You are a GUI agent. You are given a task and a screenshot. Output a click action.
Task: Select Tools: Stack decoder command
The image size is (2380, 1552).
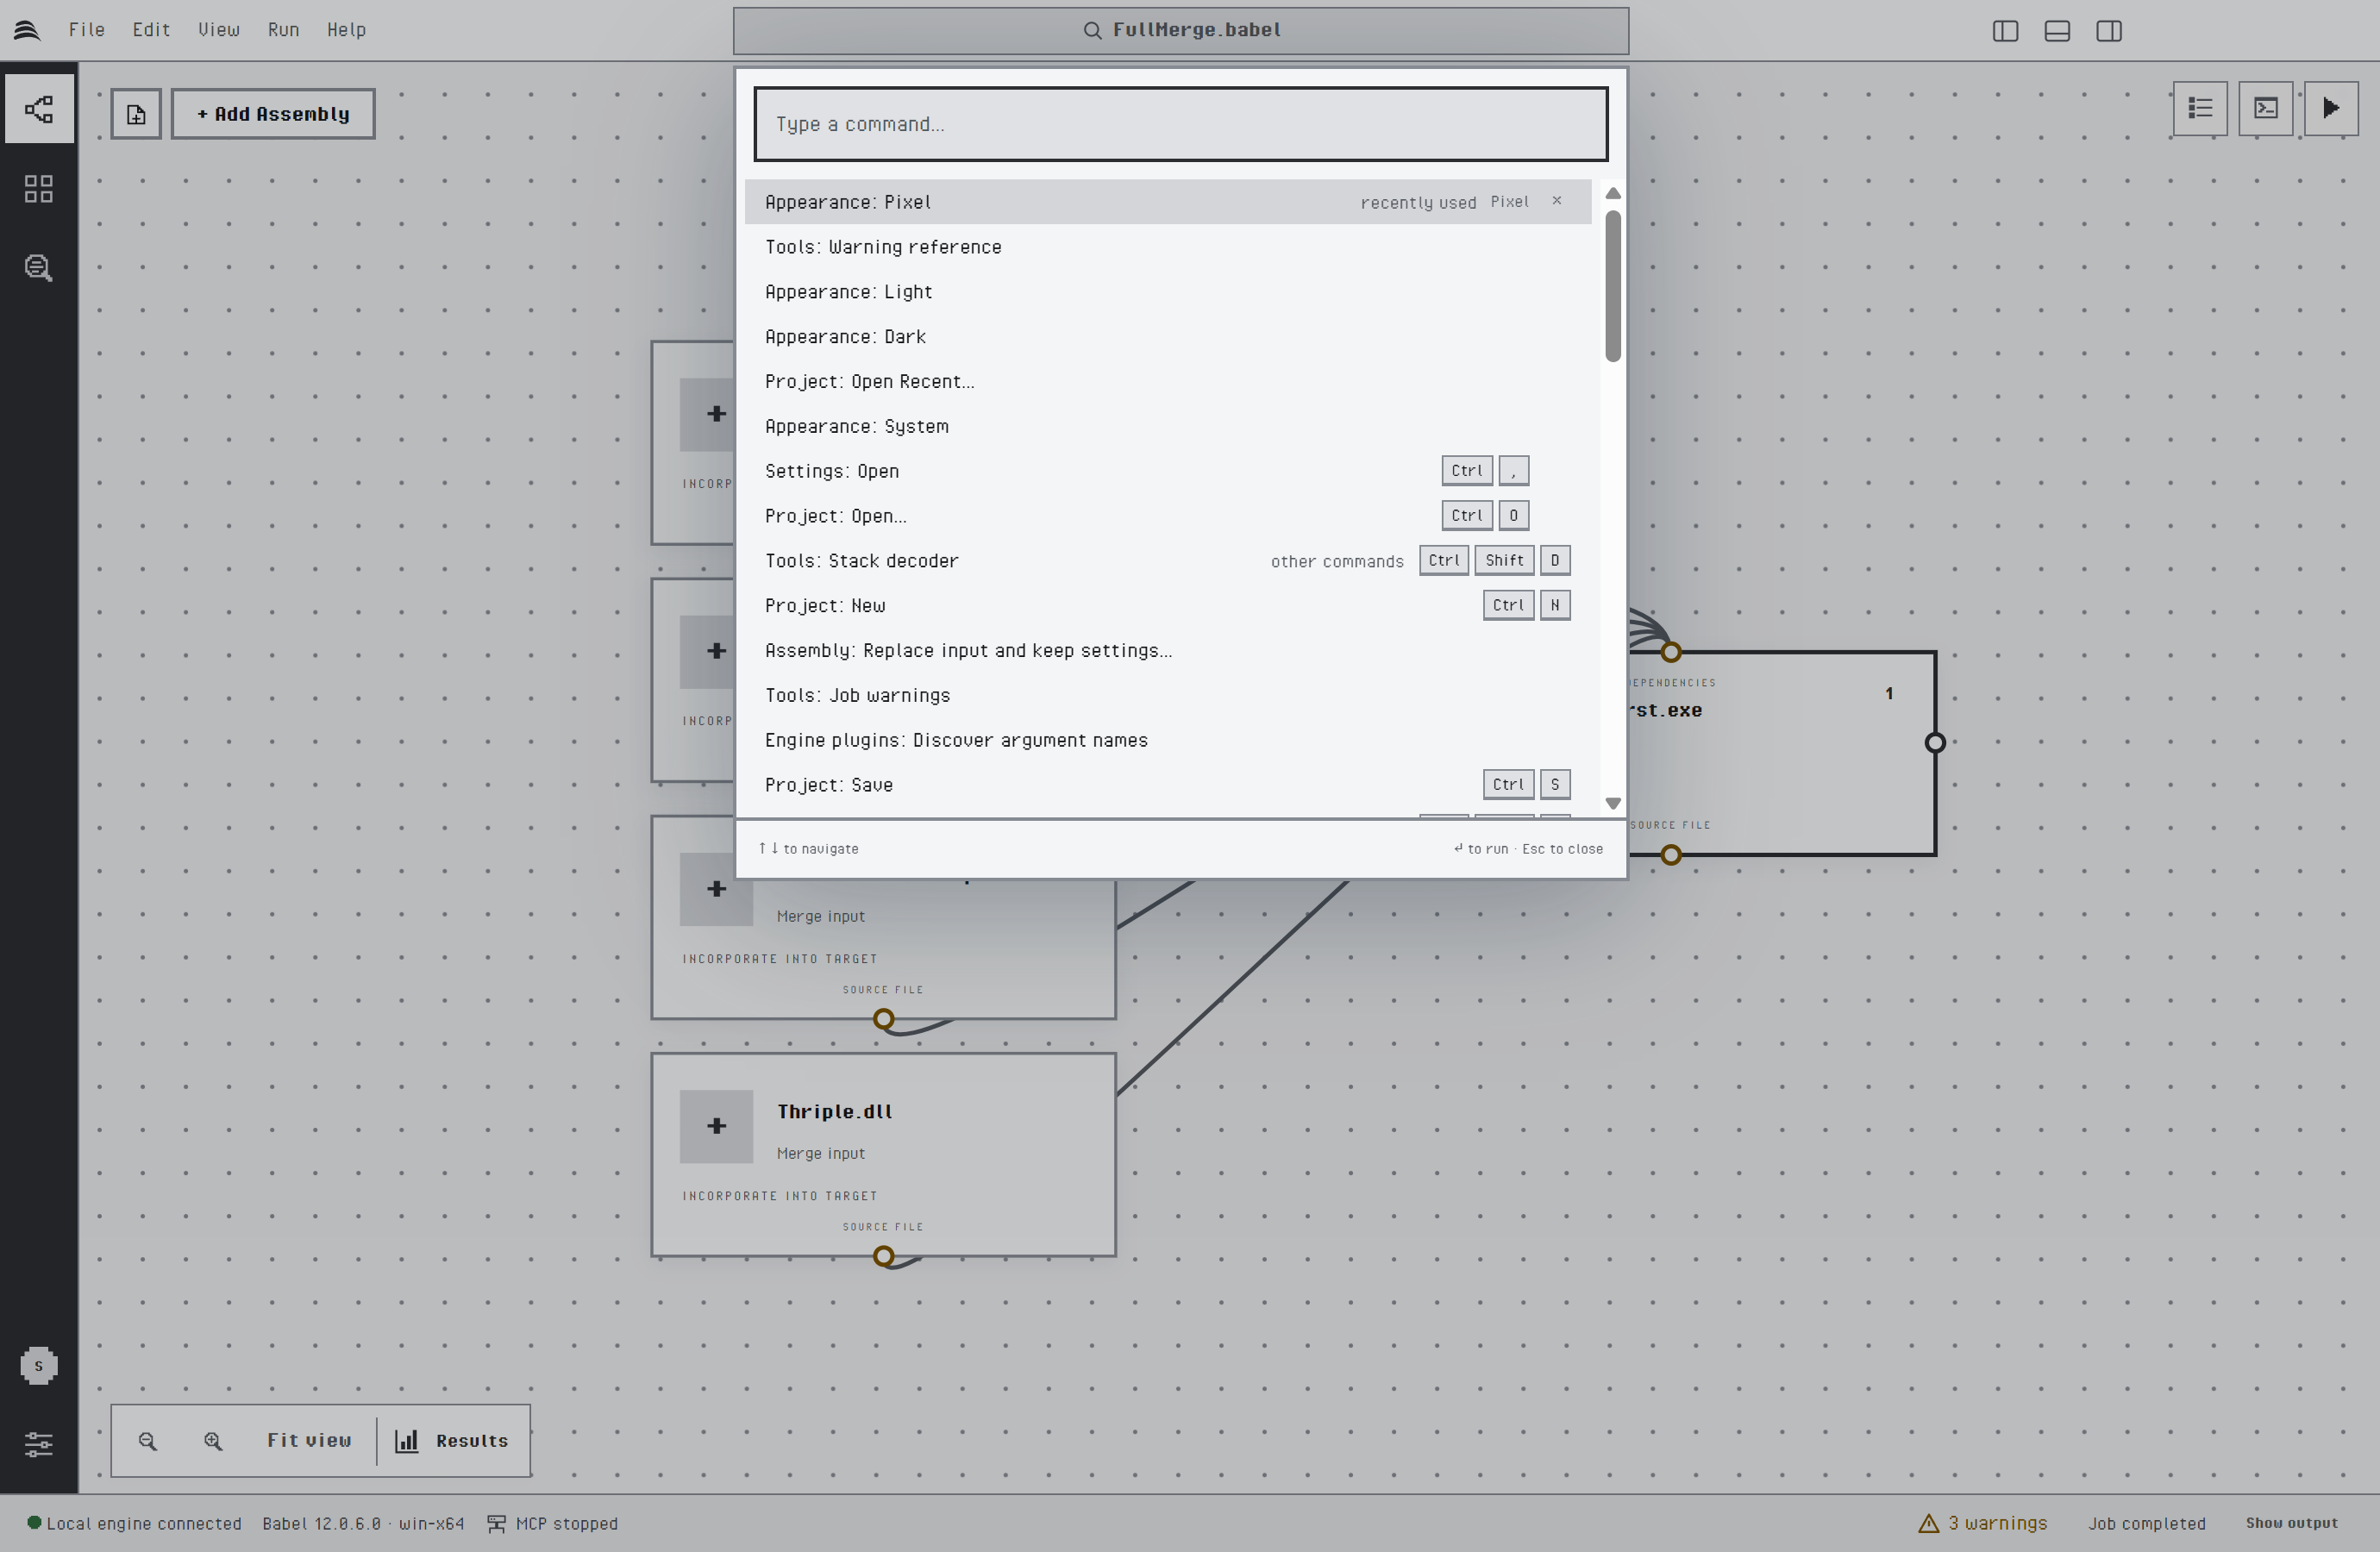click(x=1168, y=561)
